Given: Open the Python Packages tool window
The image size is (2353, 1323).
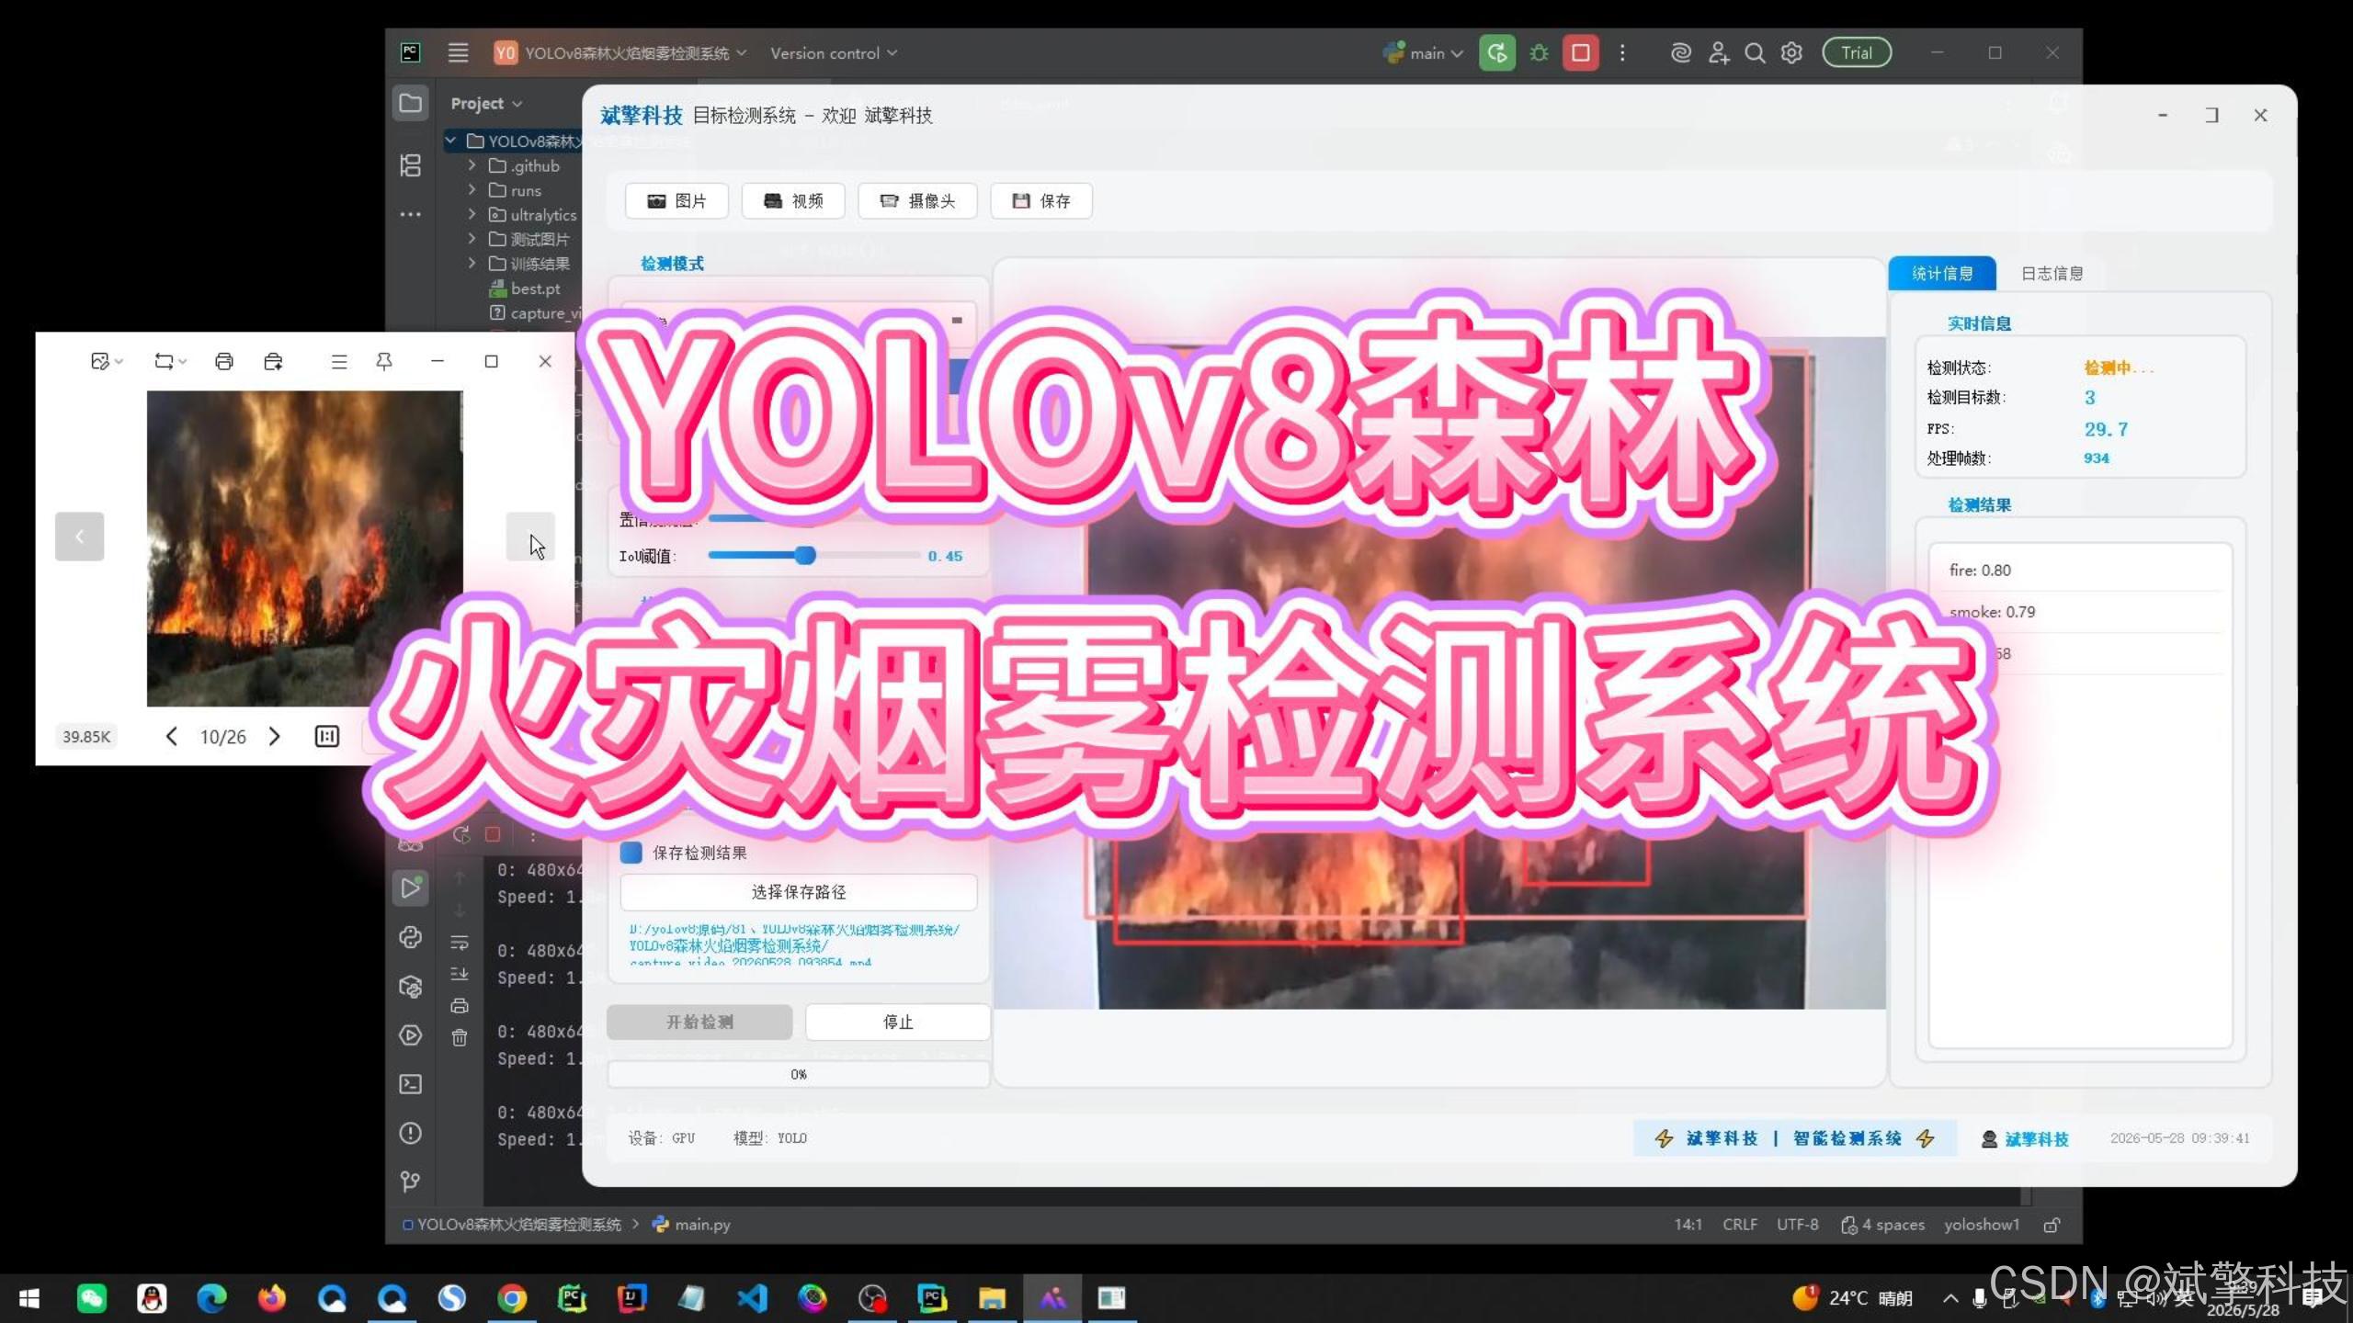Looking at the screenshot, I should click(410, 987).
